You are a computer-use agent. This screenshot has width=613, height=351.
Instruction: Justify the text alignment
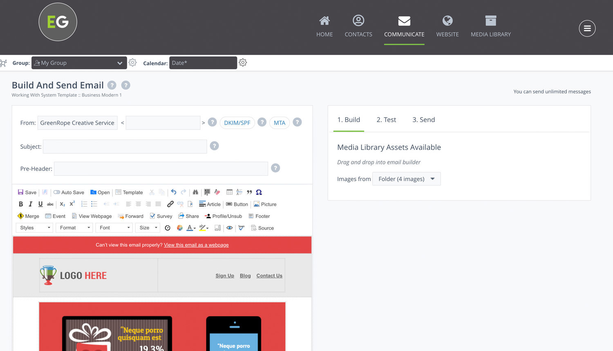pos(158,204)
